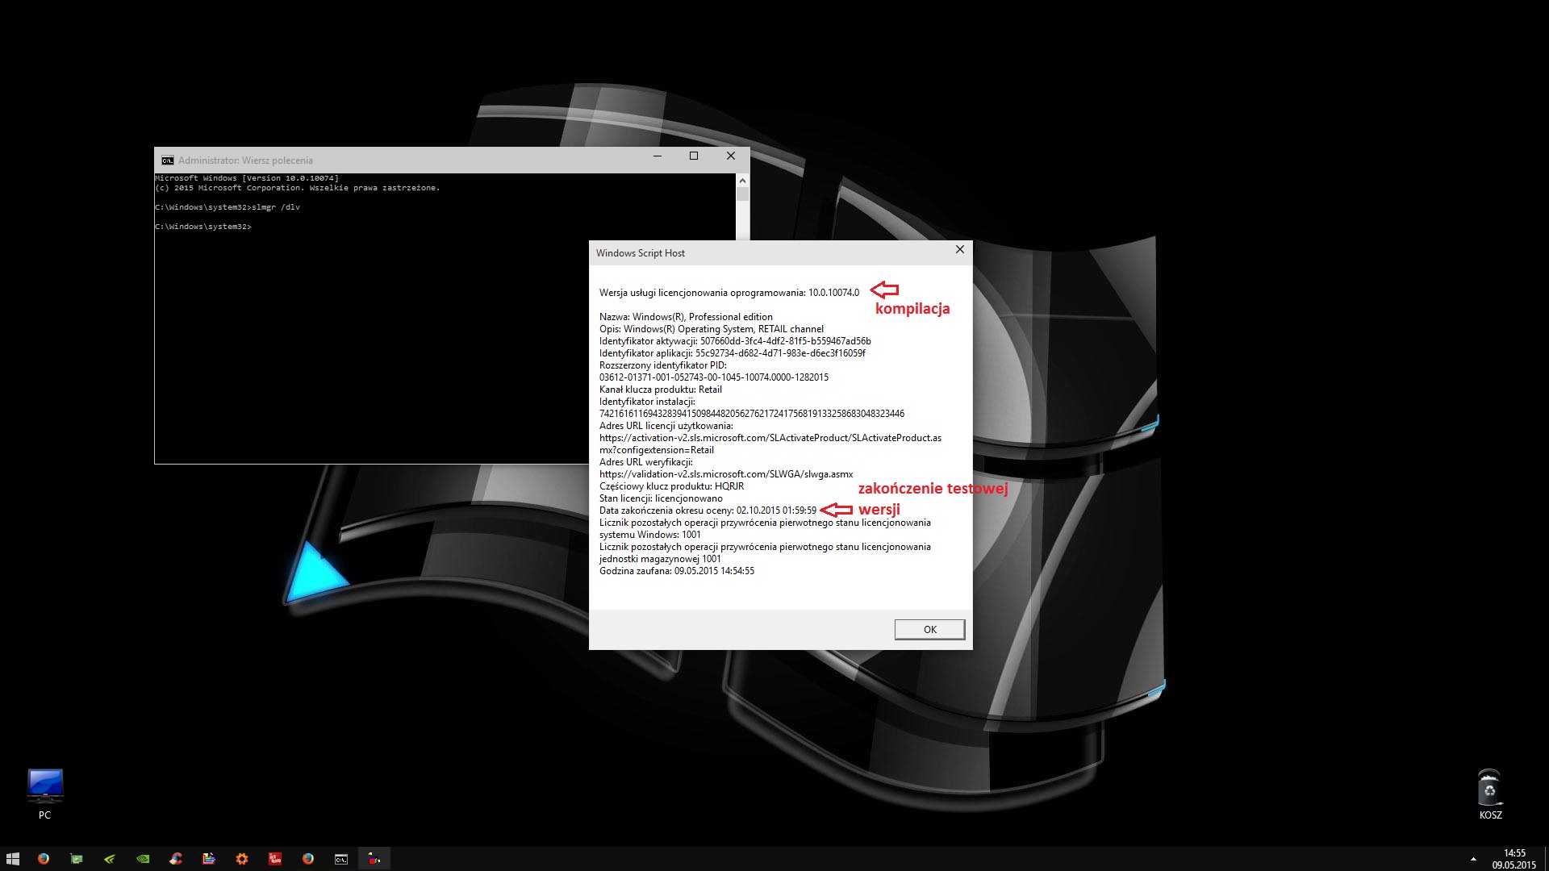Launch the first Firefox taskbar icon

[44, 859]
